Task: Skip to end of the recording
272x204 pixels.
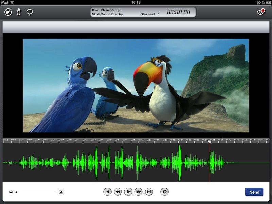Action: point(149,192)
